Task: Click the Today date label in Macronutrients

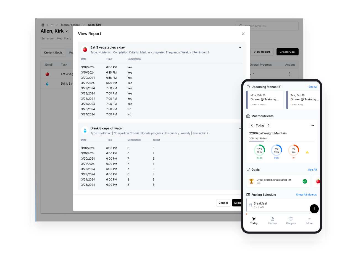Action: point(260,125)
